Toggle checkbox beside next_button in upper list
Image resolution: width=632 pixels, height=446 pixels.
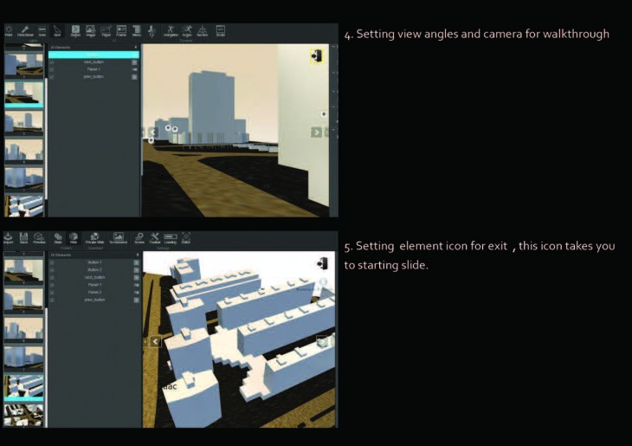52,62
